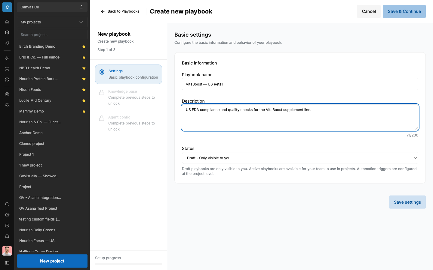
Task: Open the stacked layers icon
Action: click(7, 32)
